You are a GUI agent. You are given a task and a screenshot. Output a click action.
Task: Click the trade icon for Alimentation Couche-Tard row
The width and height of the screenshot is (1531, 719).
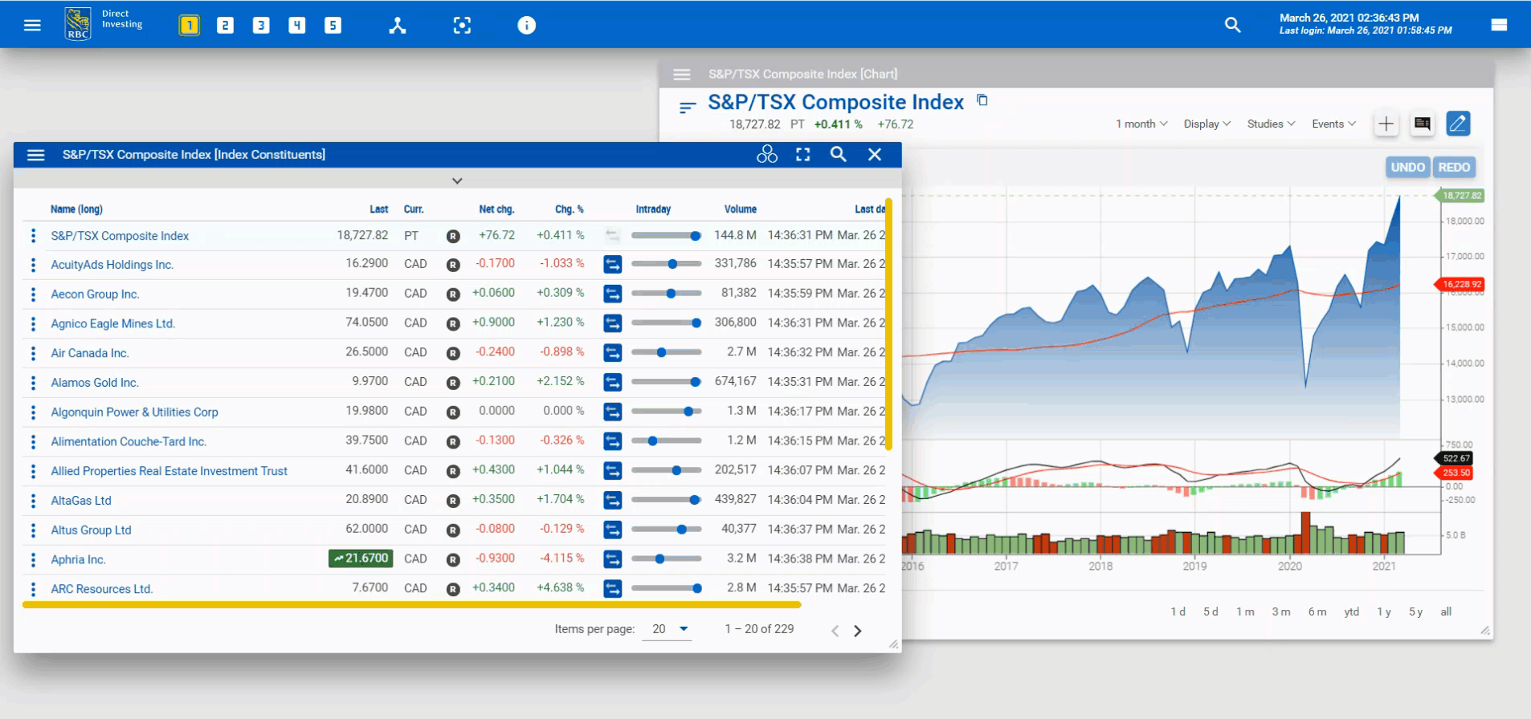[x=613, y=441]
